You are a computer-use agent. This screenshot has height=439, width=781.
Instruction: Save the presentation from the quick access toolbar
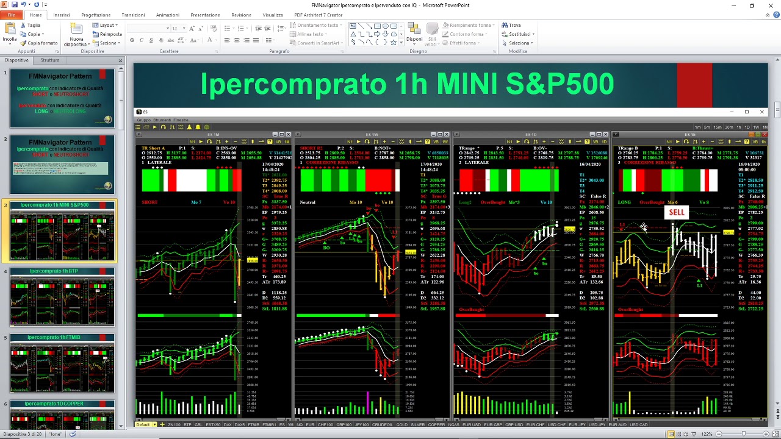pyautogui.click(x=15, y=5)
